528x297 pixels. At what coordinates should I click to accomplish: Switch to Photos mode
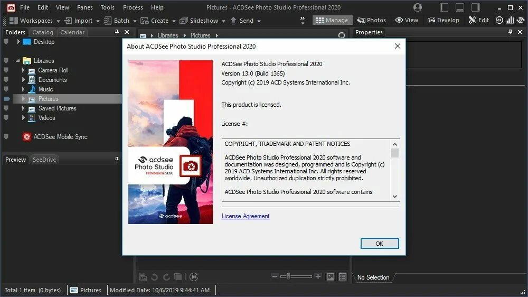[372, 20]
